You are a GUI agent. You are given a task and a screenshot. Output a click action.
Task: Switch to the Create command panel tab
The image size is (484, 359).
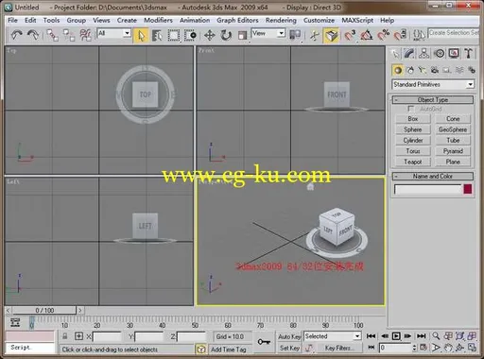coord(395,54)
